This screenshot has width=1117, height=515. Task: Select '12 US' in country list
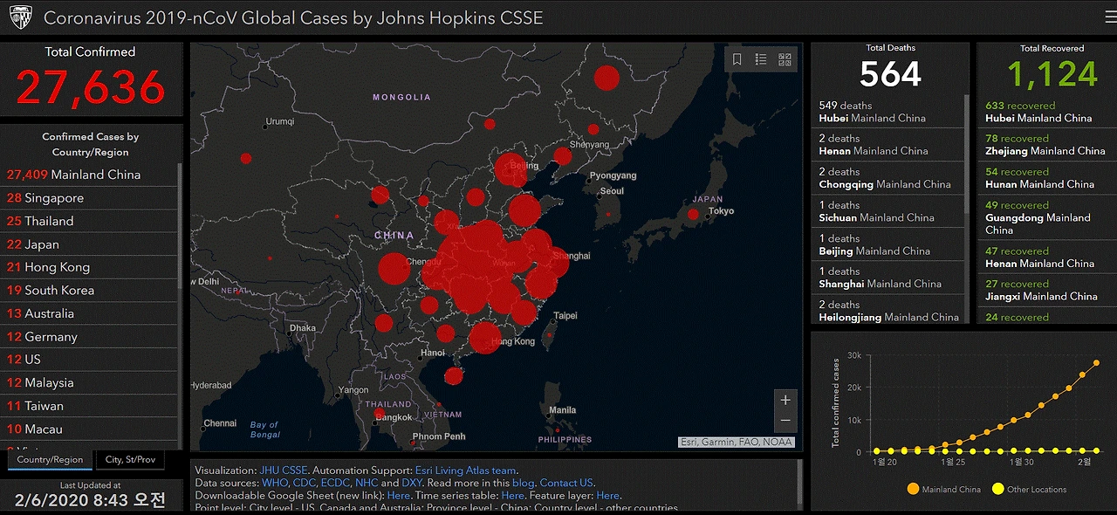tap(90, 360)
